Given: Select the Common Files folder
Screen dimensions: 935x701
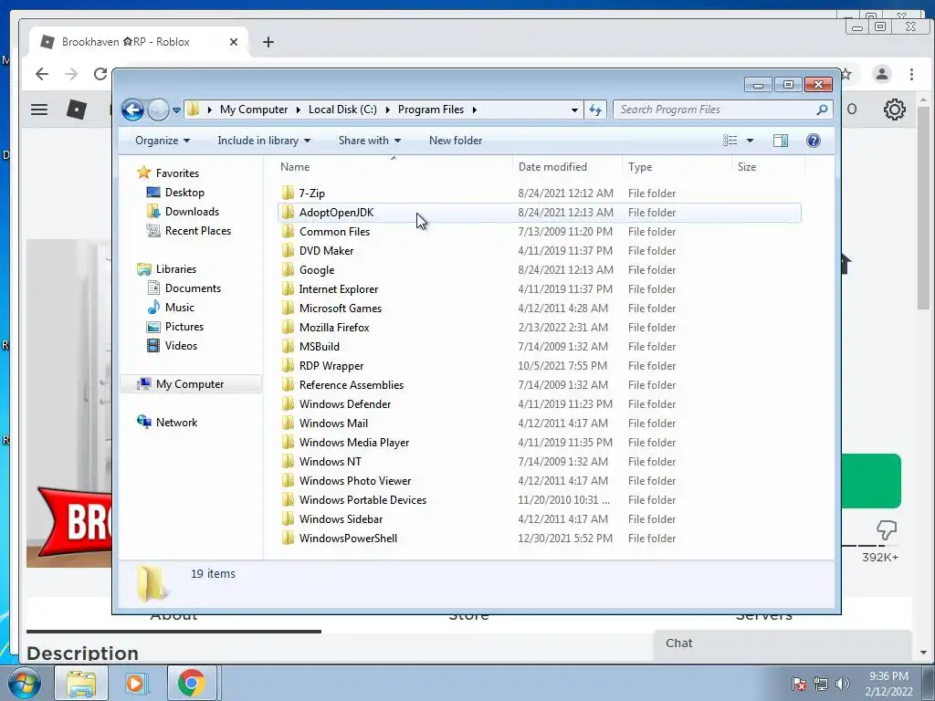Looking at the screenshot, I should pyautogui.click(x=539, y=231).
